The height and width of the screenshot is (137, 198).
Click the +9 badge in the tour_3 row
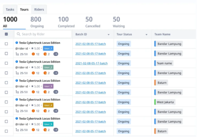tap(56, 92)
